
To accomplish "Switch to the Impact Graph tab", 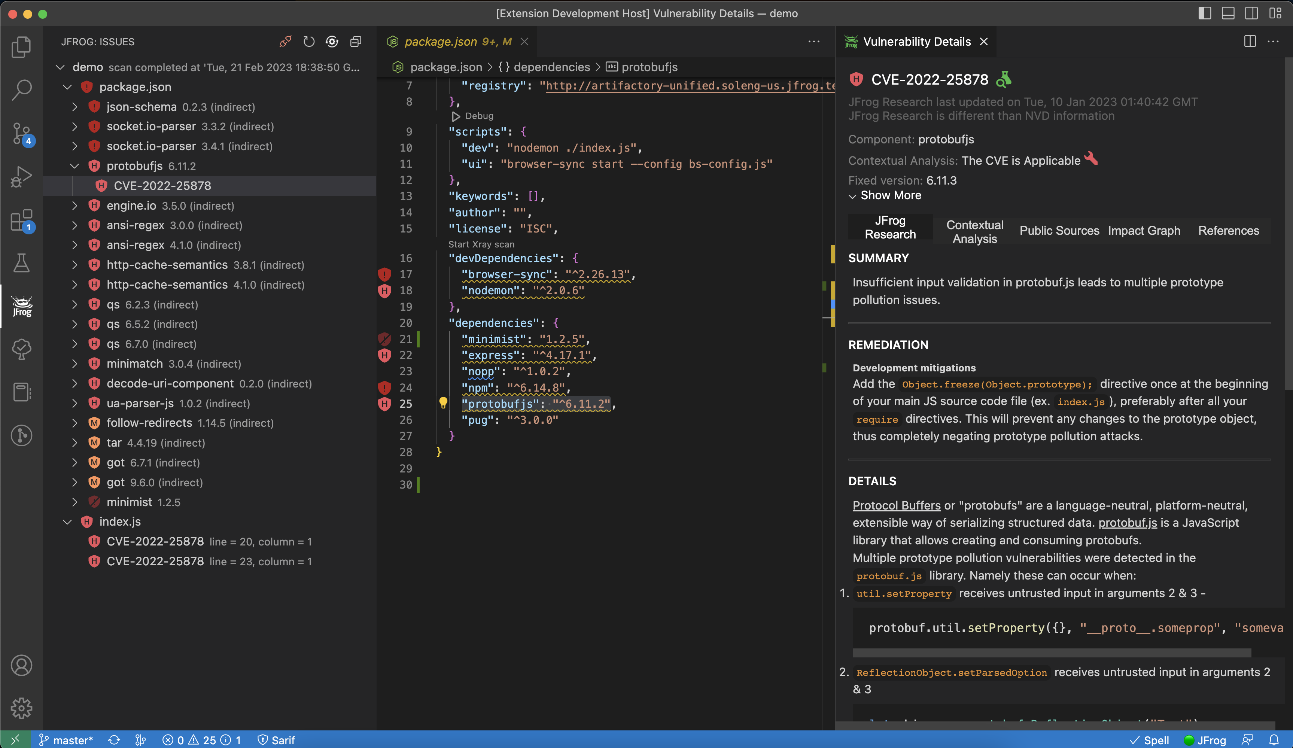I will (1144, 231).
